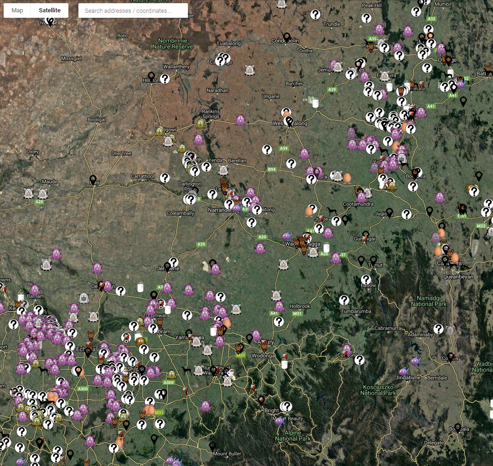
Task: Select the purple fish marker at Jindabyne
Action: click(403, 372)
